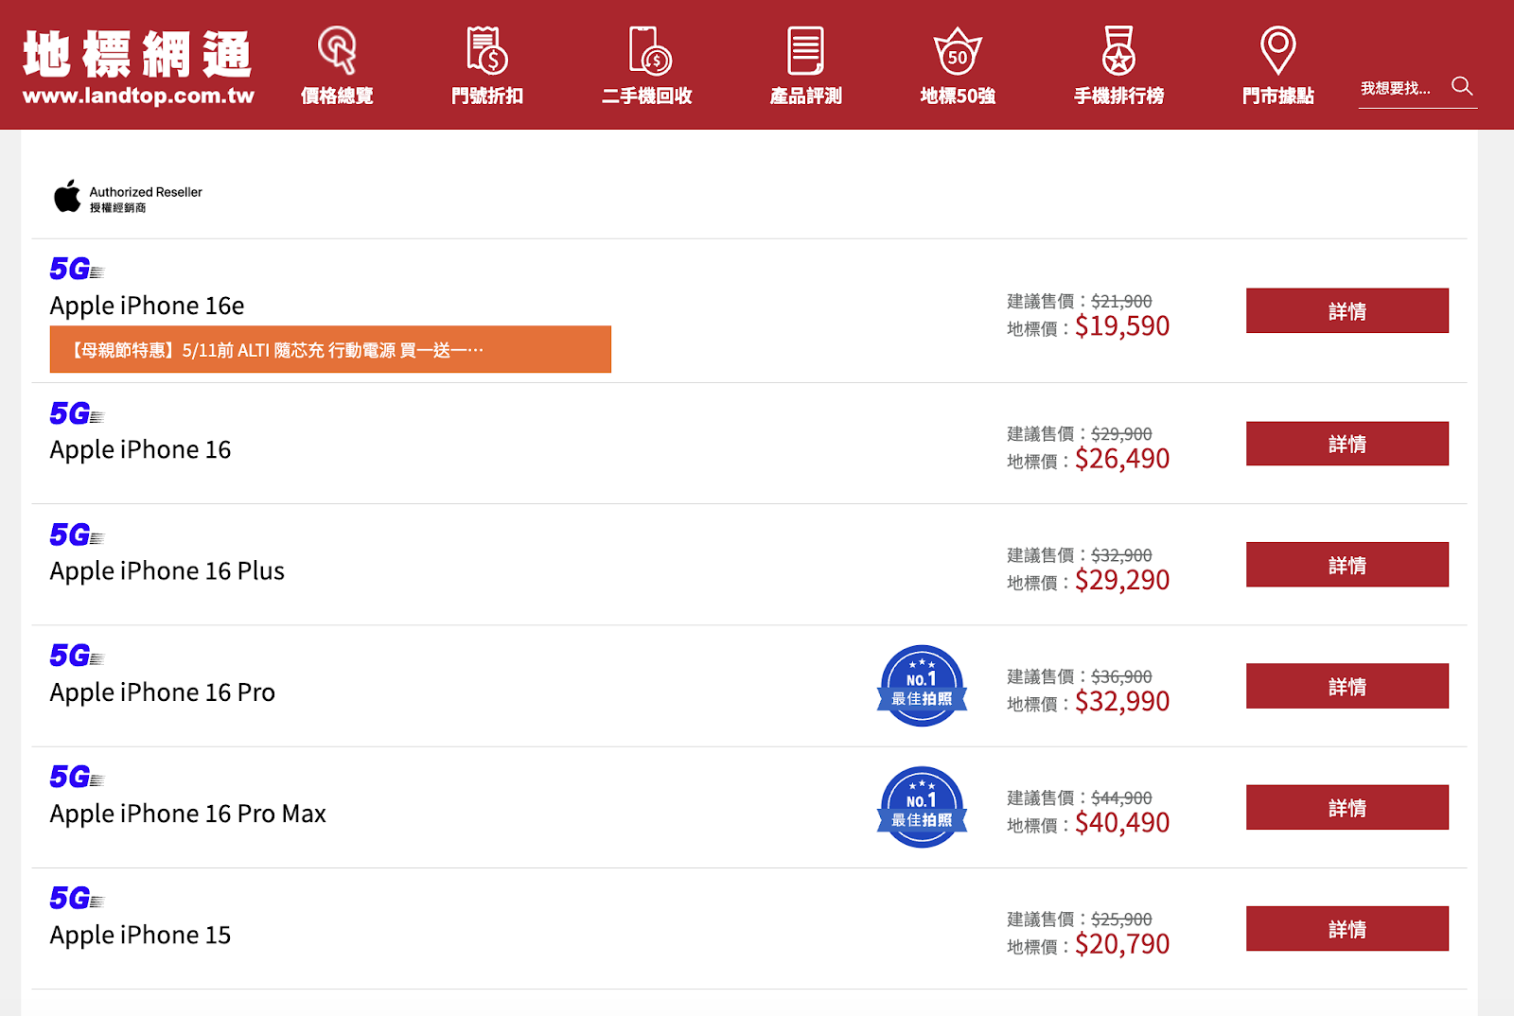Click the struck-through $32,900 suggested price
The height and width of the screenshot is (1016, 1514).
pyautogui.click(x=1121, y=554)
